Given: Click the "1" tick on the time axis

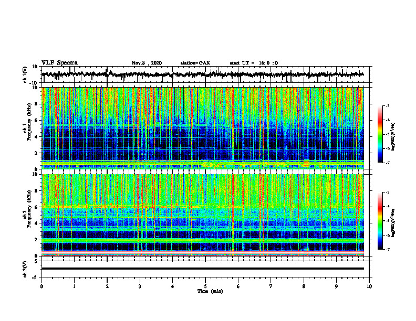Looking at the screenshot, I should (74, 286).
